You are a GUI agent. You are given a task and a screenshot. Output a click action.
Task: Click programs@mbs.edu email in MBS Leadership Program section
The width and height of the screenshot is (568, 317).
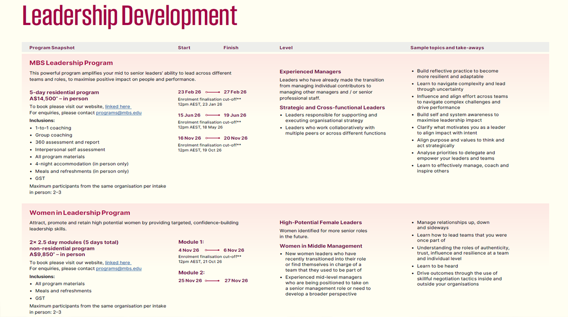pyautogui.click(x=119, y=113)
